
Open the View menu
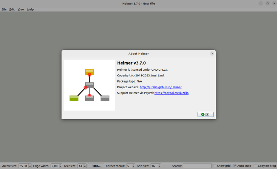[x=21, y=9]
